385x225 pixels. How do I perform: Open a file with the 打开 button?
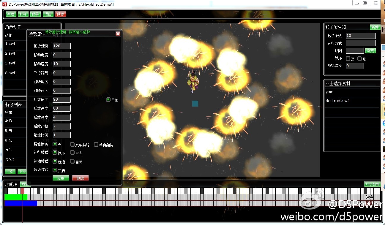[23, 14]
